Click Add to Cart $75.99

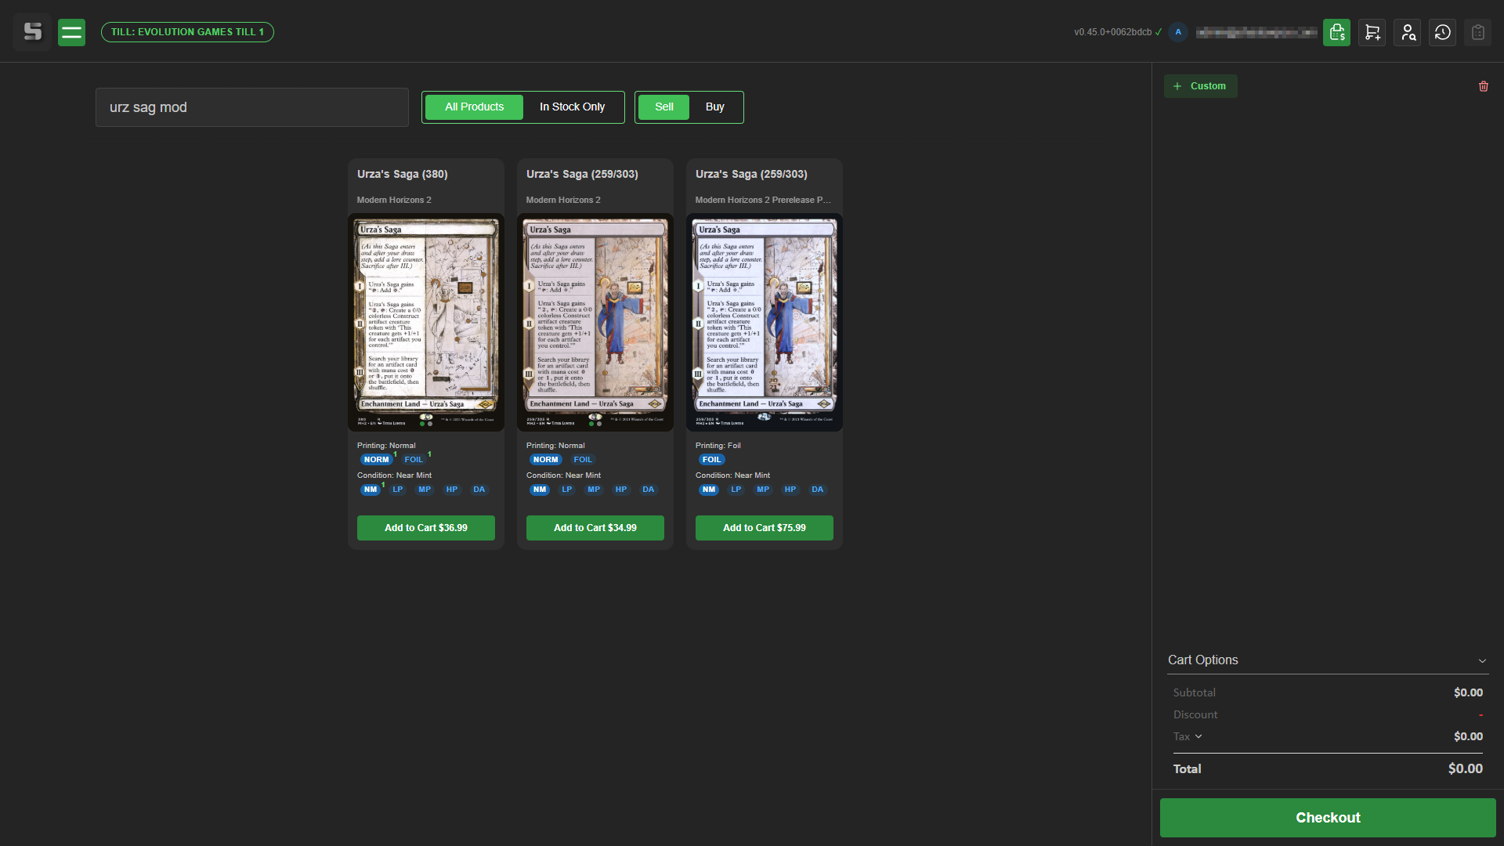pos(764,528)
